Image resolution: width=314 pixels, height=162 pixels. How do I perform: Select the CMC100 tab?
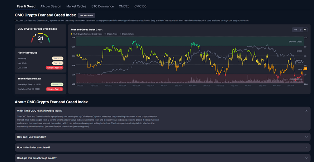click(141, 6)
